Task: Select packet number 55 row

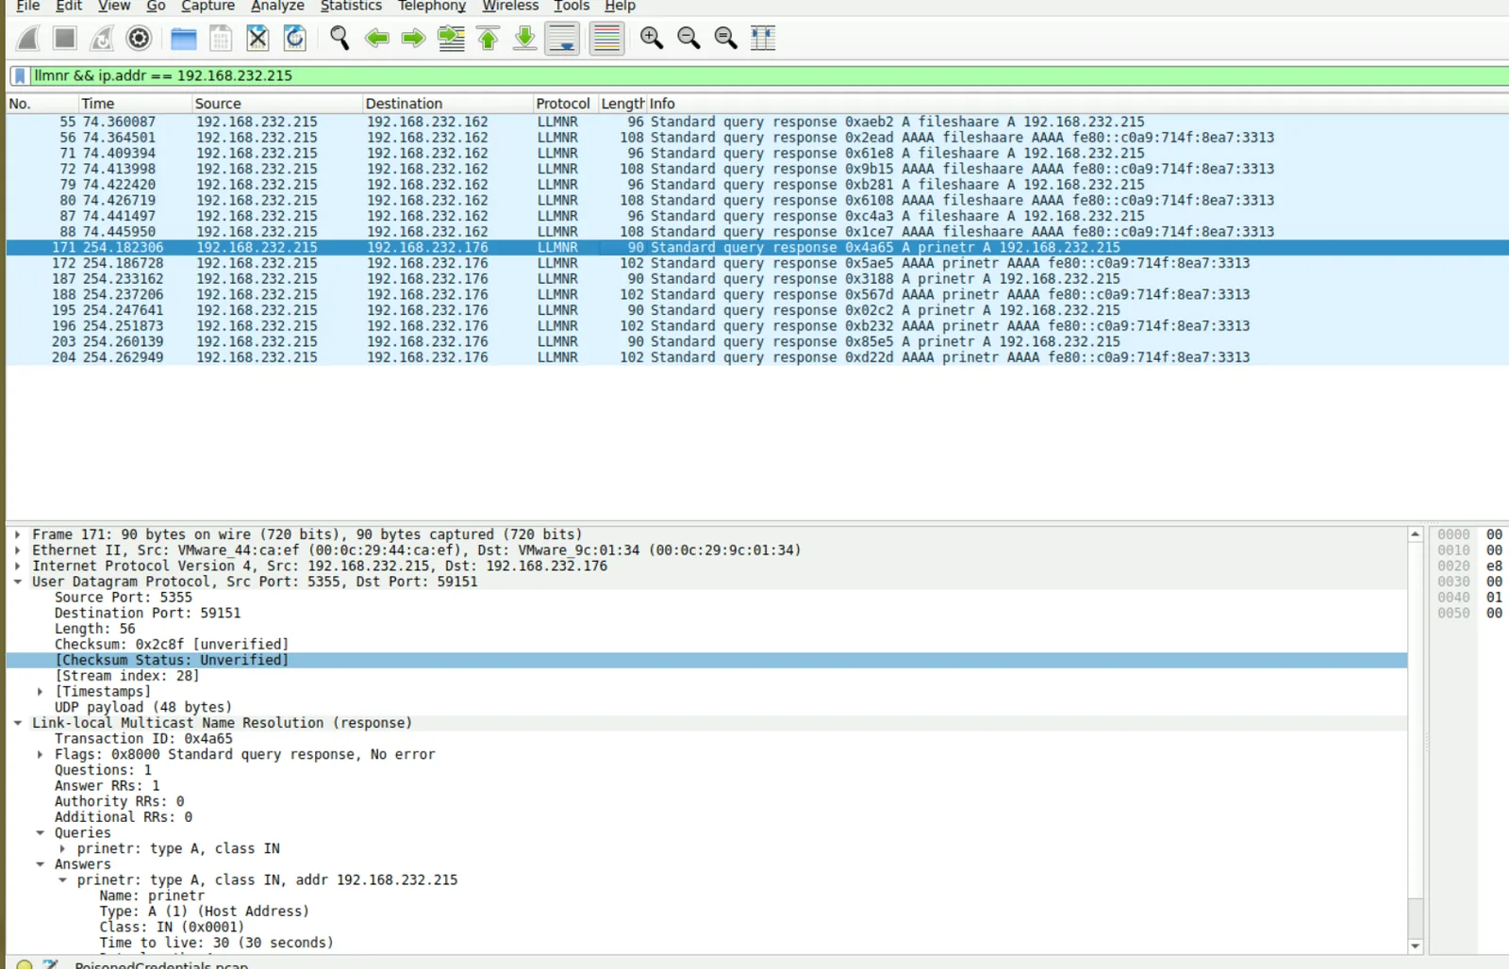Action: (x=756, y=123)
